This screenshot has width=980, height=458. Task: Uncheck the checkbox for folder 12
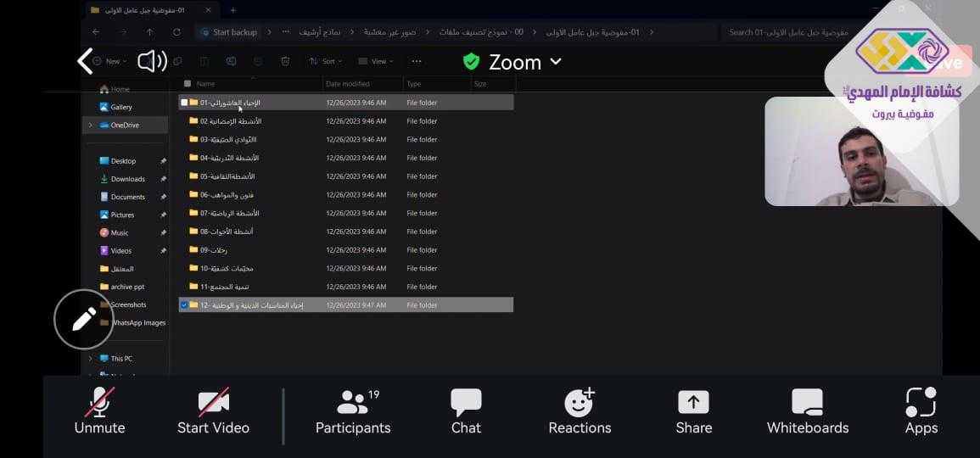[x=184, y=304]
